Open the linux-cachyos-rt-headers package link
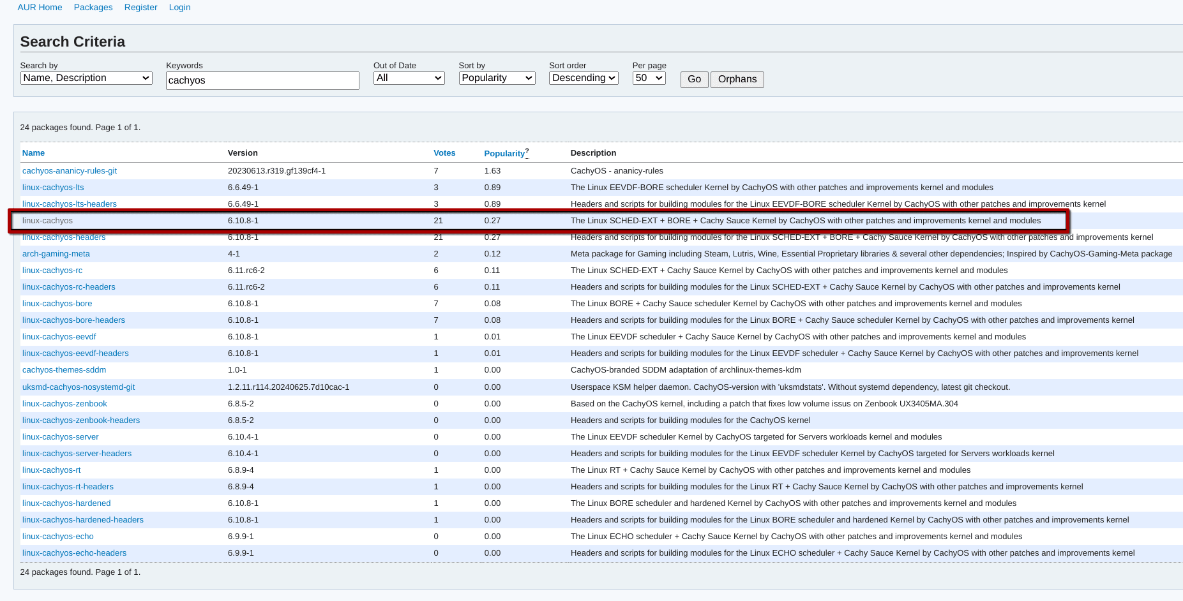Image resolution: width=1183 pixels, height=601 pixels. tap(68, 487)
